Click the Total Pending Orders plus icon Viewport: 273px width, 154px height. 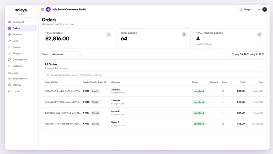pos(260,35)
